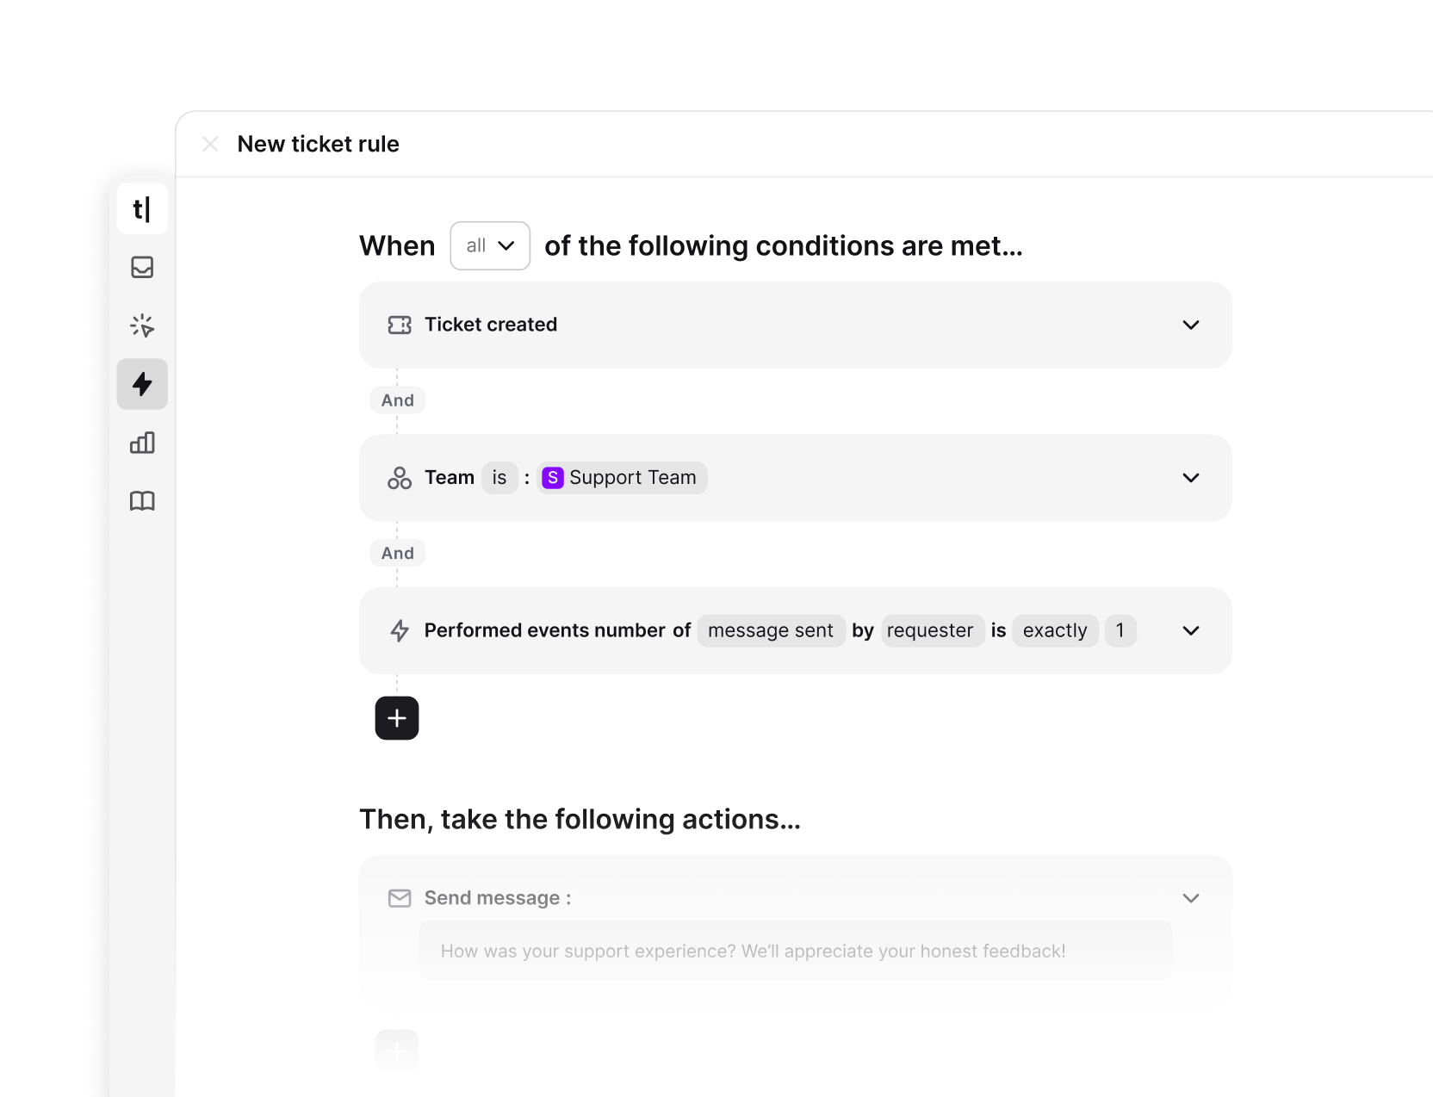The image size is (1433, 1097).
Task: Click the ticket icon beside Ticket created
Action: pos(400,325)
